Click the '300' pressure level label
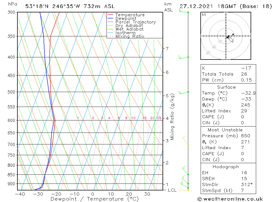 11,12
